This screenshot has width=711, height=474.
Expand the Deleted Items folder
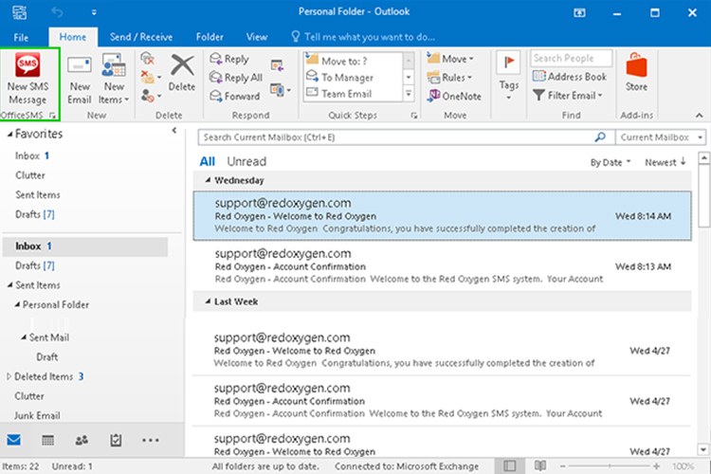point(9,376)
